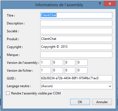Select the first box of Version de fichier

[45, 70]
